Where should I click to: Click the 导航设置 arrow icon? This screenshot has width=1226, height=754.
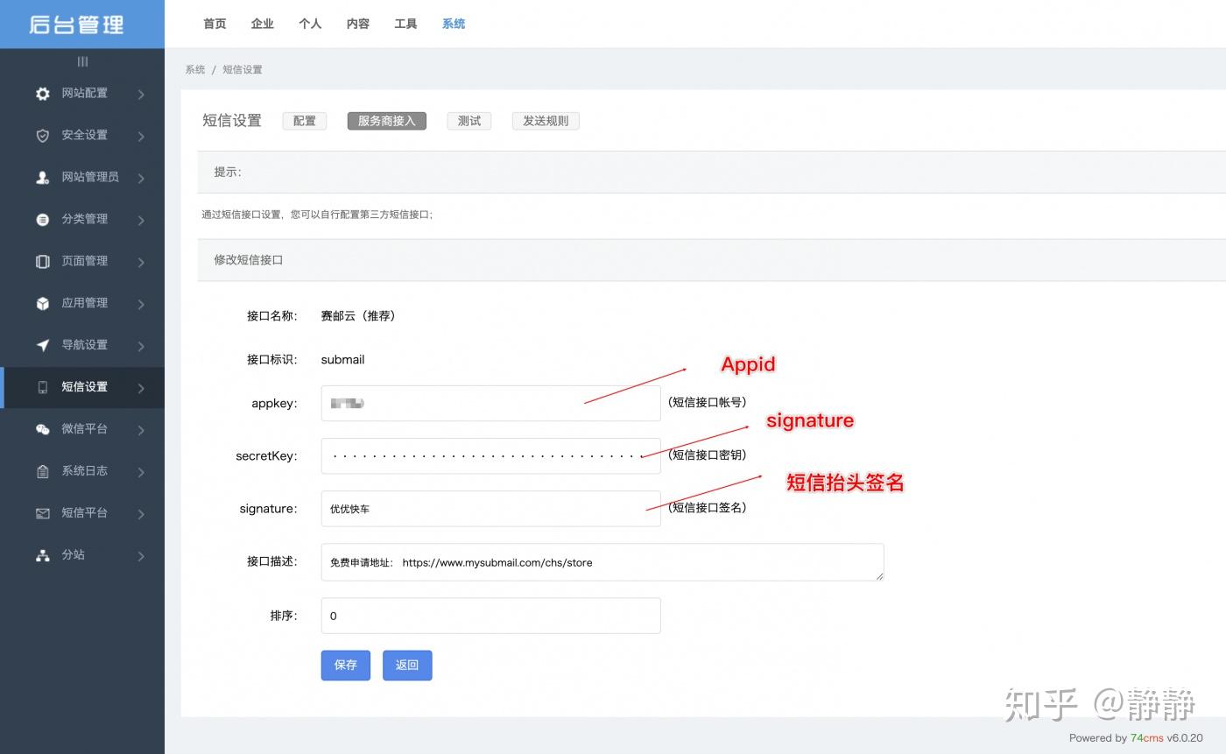click(42, 345)
